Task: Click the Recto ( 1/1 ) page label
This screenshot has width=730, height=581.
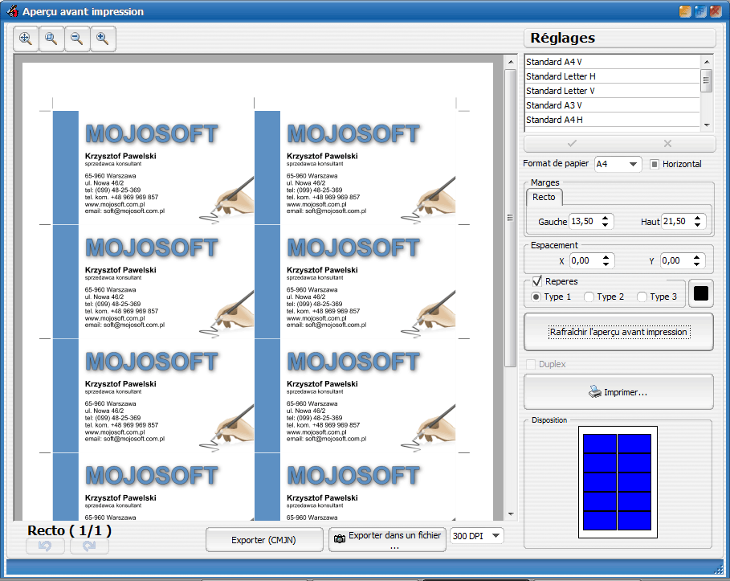Action: pyautogui.click(x=69, y=530)
